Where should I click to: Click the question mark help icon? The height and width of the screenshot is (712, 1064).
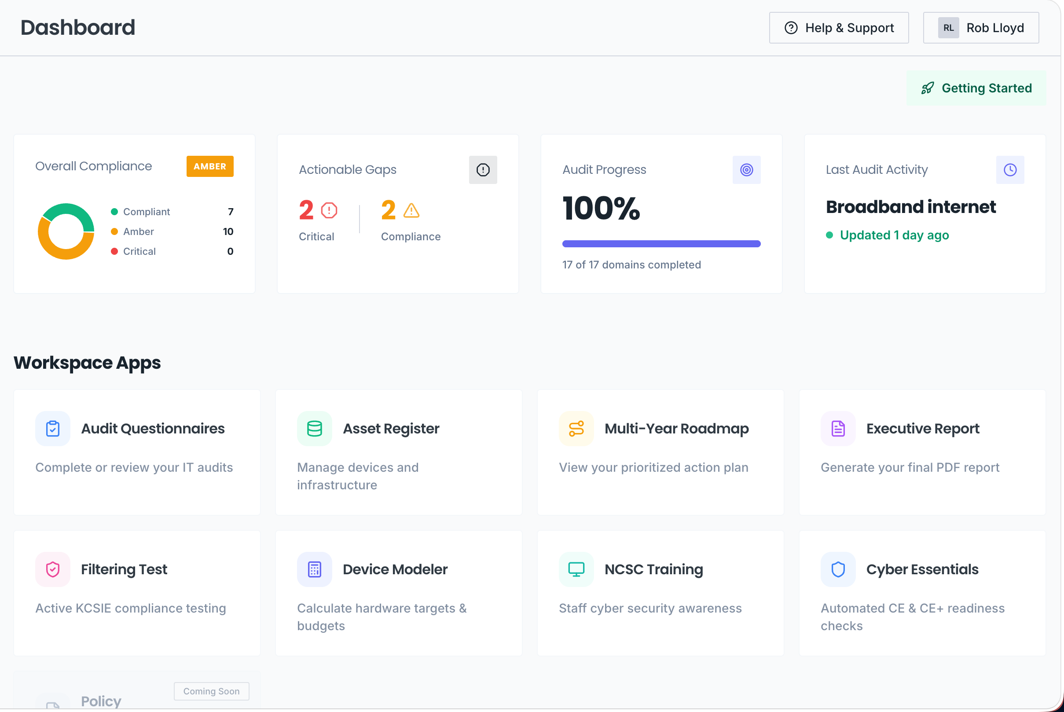point(791,28)
